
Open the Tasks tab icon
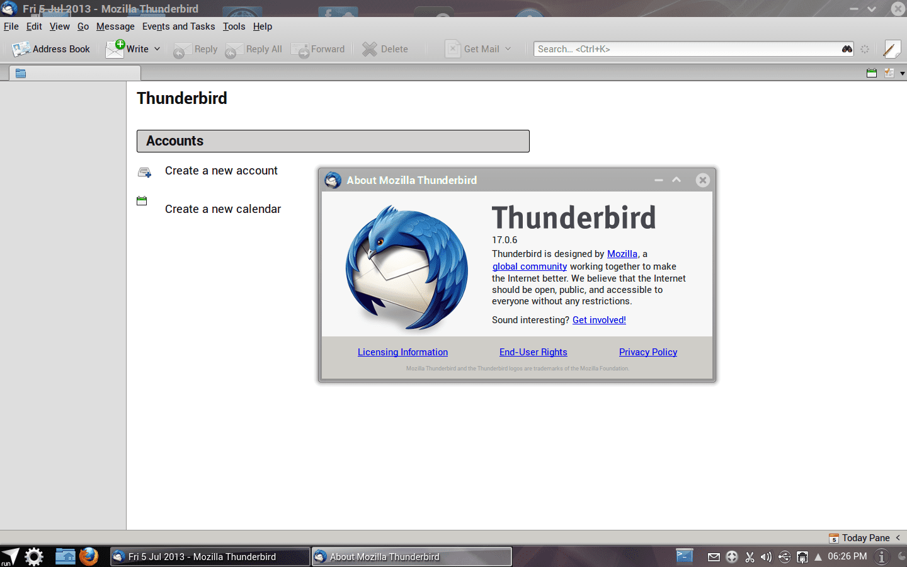click(x=889, y=73)
